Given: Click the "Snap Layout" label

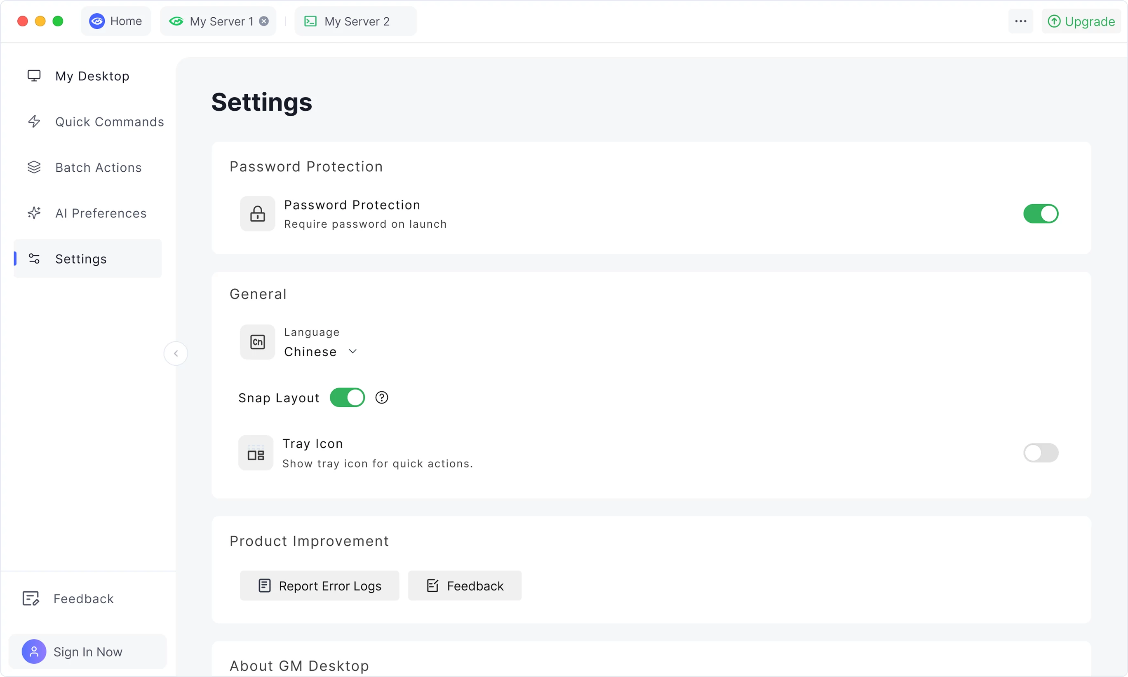Looking at the screenshot, I should 279,398.
